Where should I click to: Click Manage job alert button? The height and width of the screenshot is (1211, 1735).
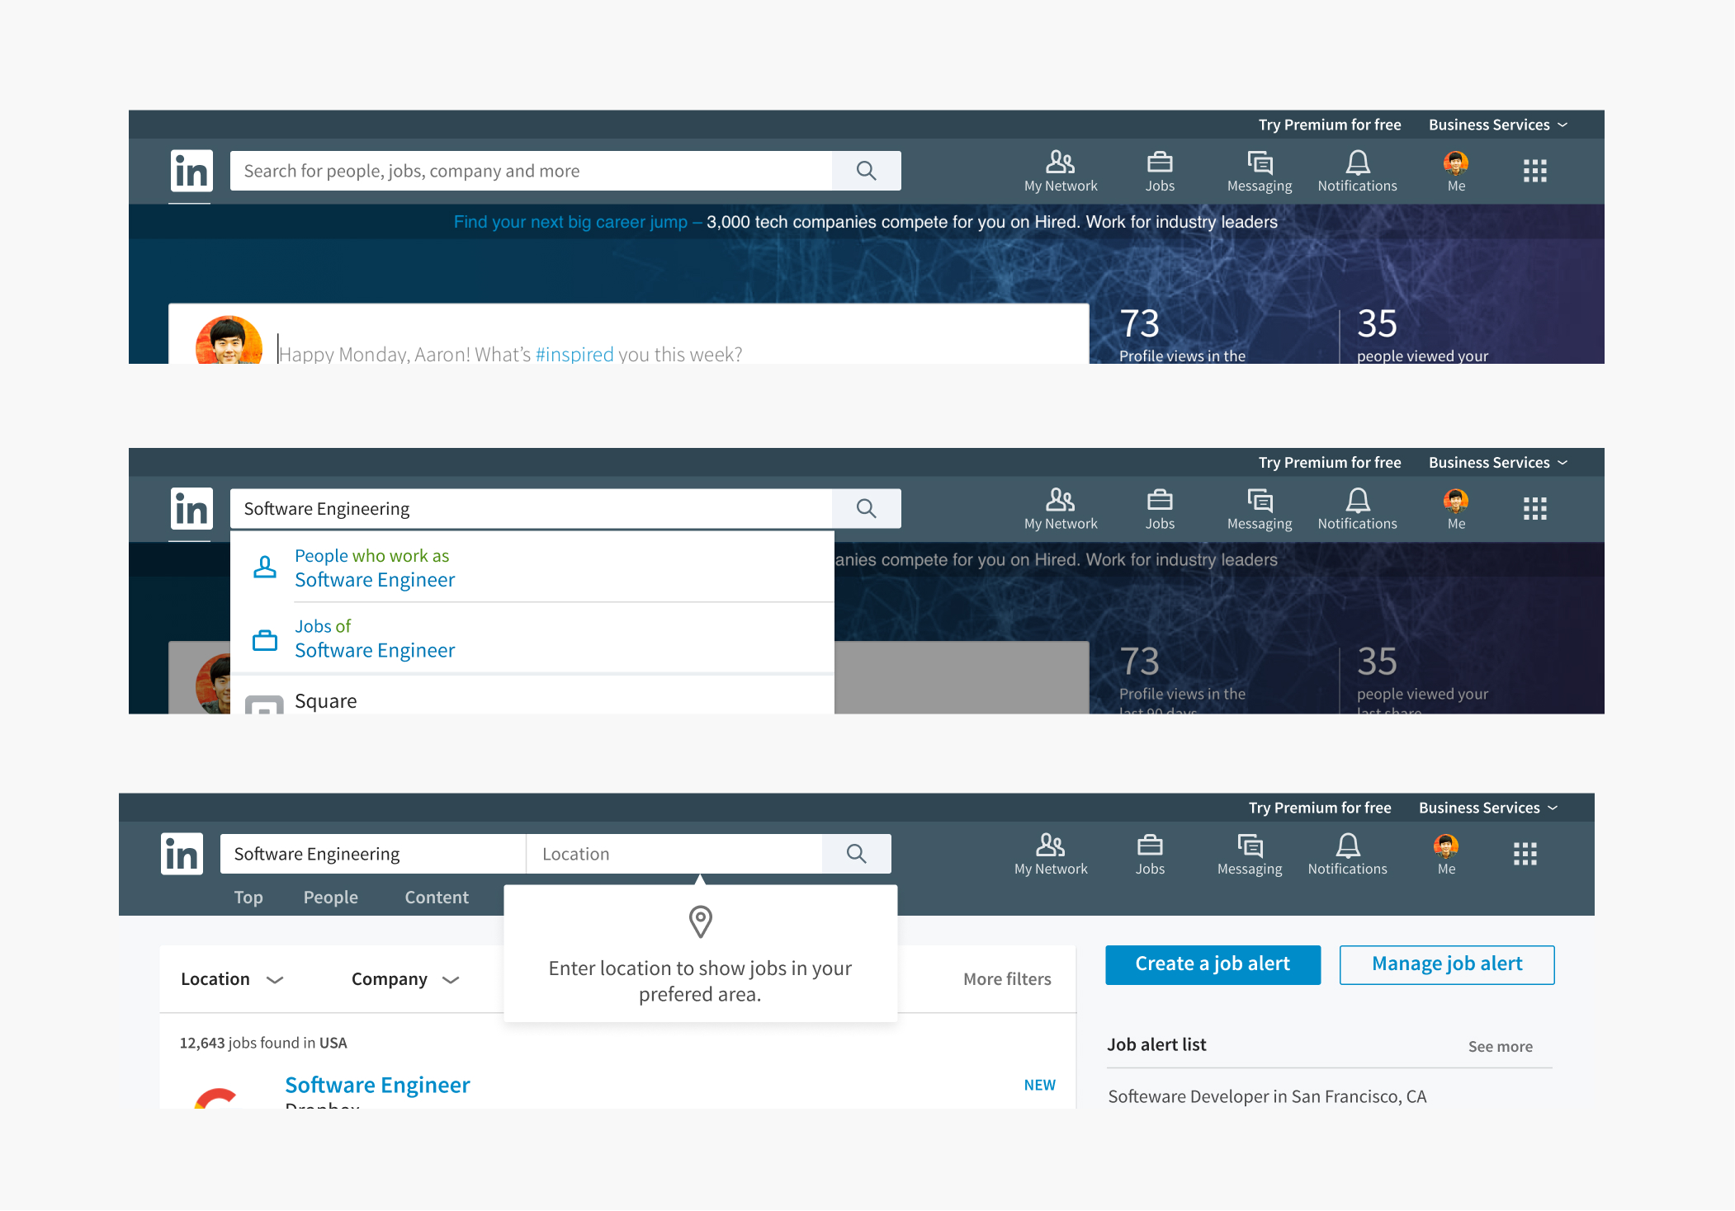point(1446,964)
